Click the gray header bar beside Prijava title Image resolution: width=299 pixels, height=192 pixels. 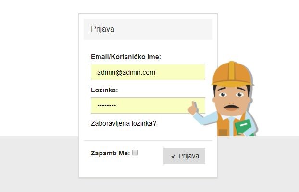pos(163,29)
